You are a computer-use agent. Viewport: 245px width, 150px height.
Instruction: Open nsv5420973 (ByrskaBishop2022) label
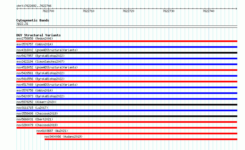(x=40, y=96)
